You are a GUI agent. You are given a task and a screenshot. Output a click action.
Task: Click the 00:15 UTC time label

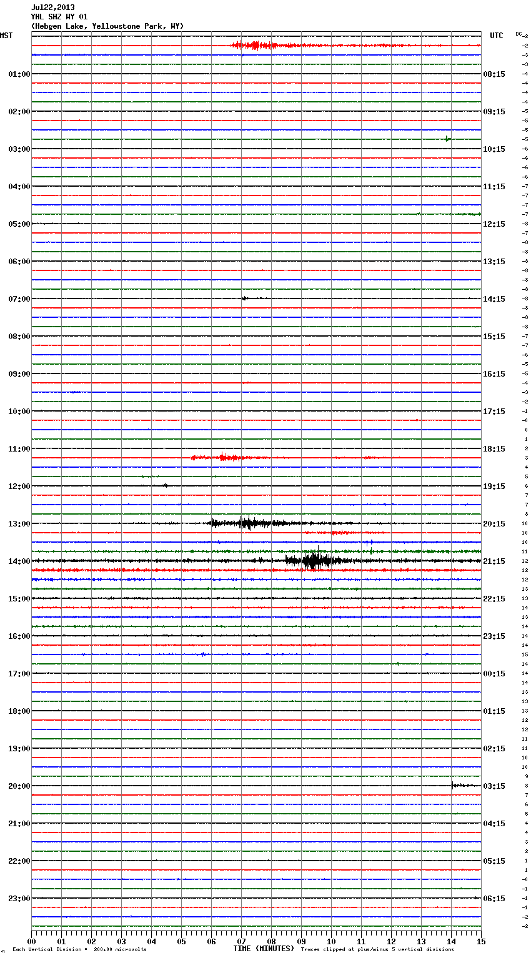pyautogui.click(x=494, y=674)
